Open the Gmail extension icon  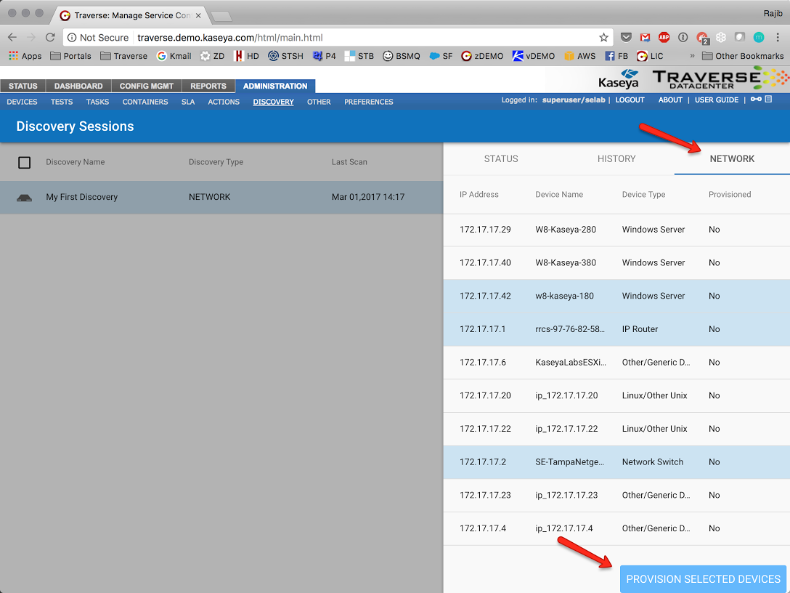pyautogui.click(x=645, y=37)
